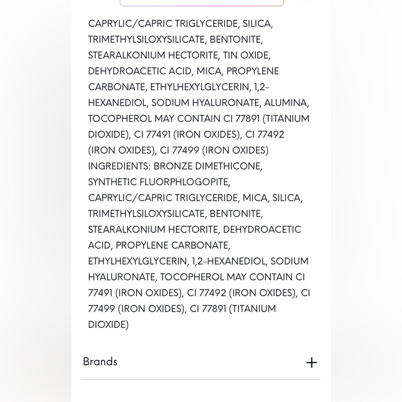Click the HYALURONATE, TOCOPHEROL MAY CONTAIN CI line
Image resolution: width=402 pixels, height=402 pixels.
197,277
